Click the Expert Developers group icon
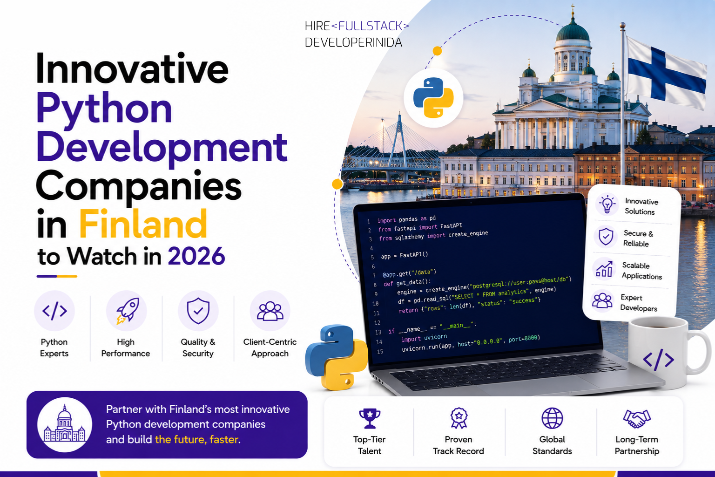Viewport: 715px width, 477px height. [x=602, y=300]
